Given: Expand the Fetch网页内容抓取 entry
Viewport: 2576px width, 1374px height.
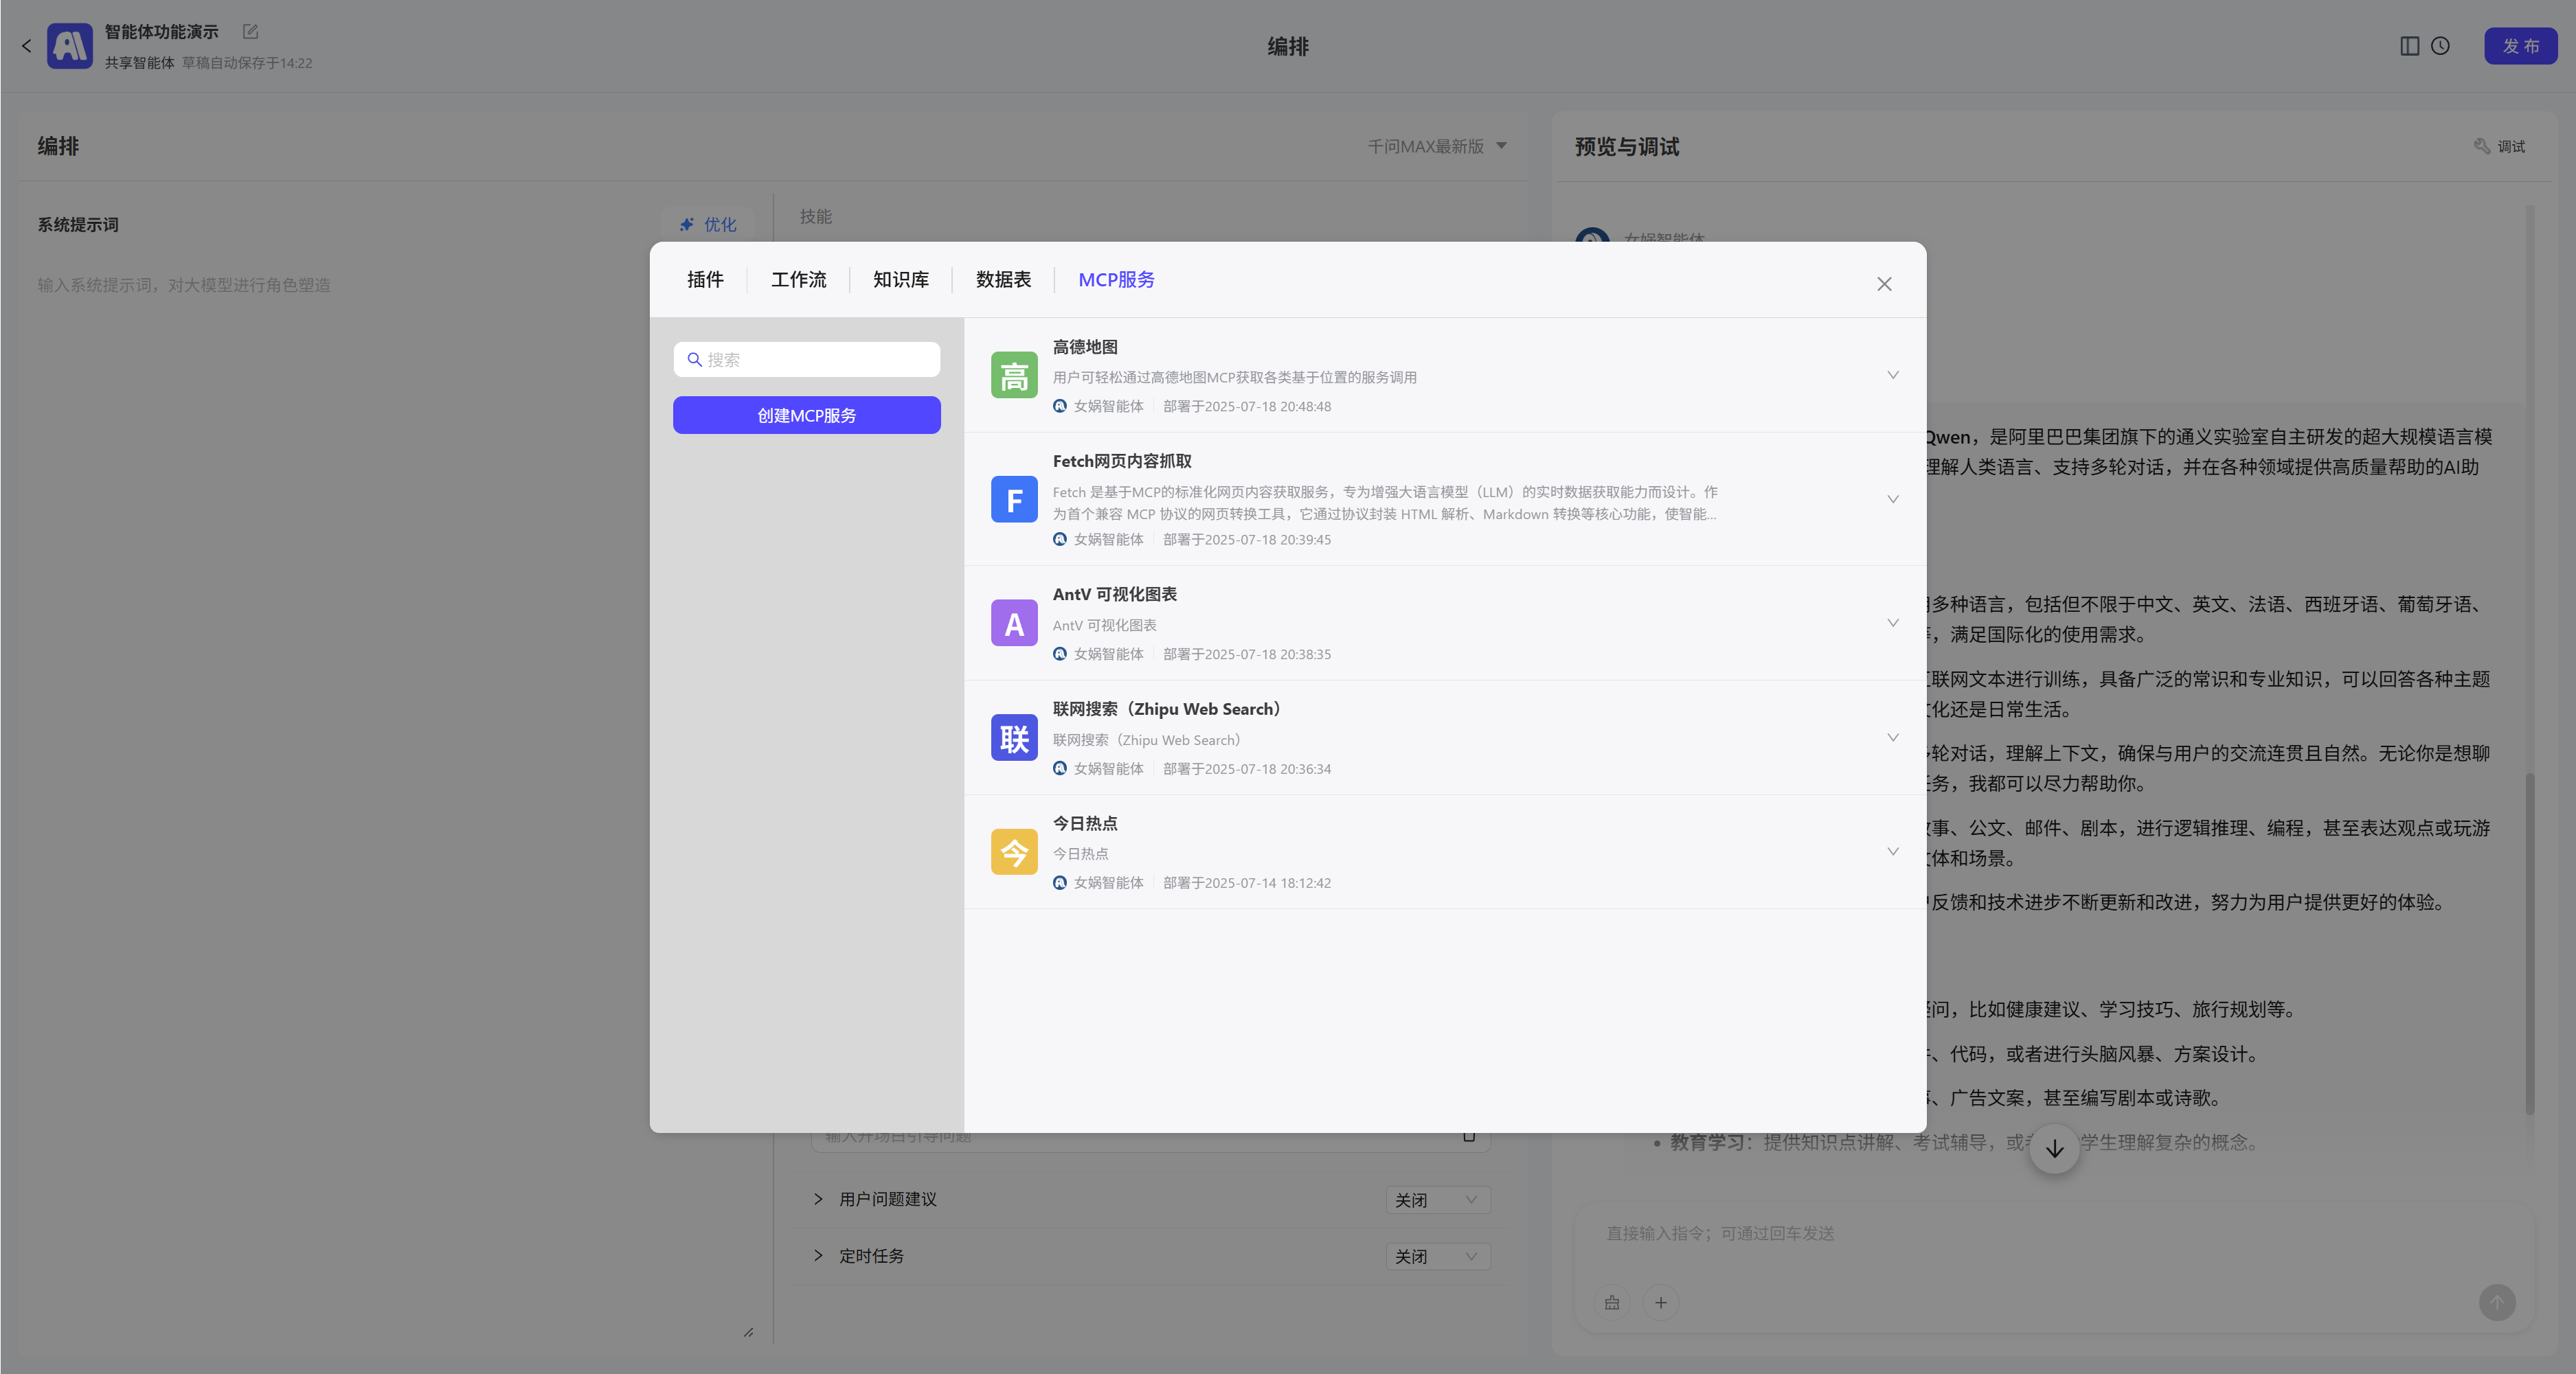Looking at the screenshot, I should pos(1892,499).
